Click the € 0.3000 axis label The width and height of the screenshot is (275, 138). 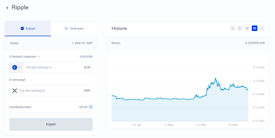258,94
